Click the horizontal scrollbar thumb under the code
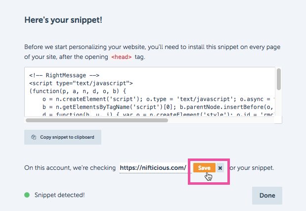 coord(97,120)
